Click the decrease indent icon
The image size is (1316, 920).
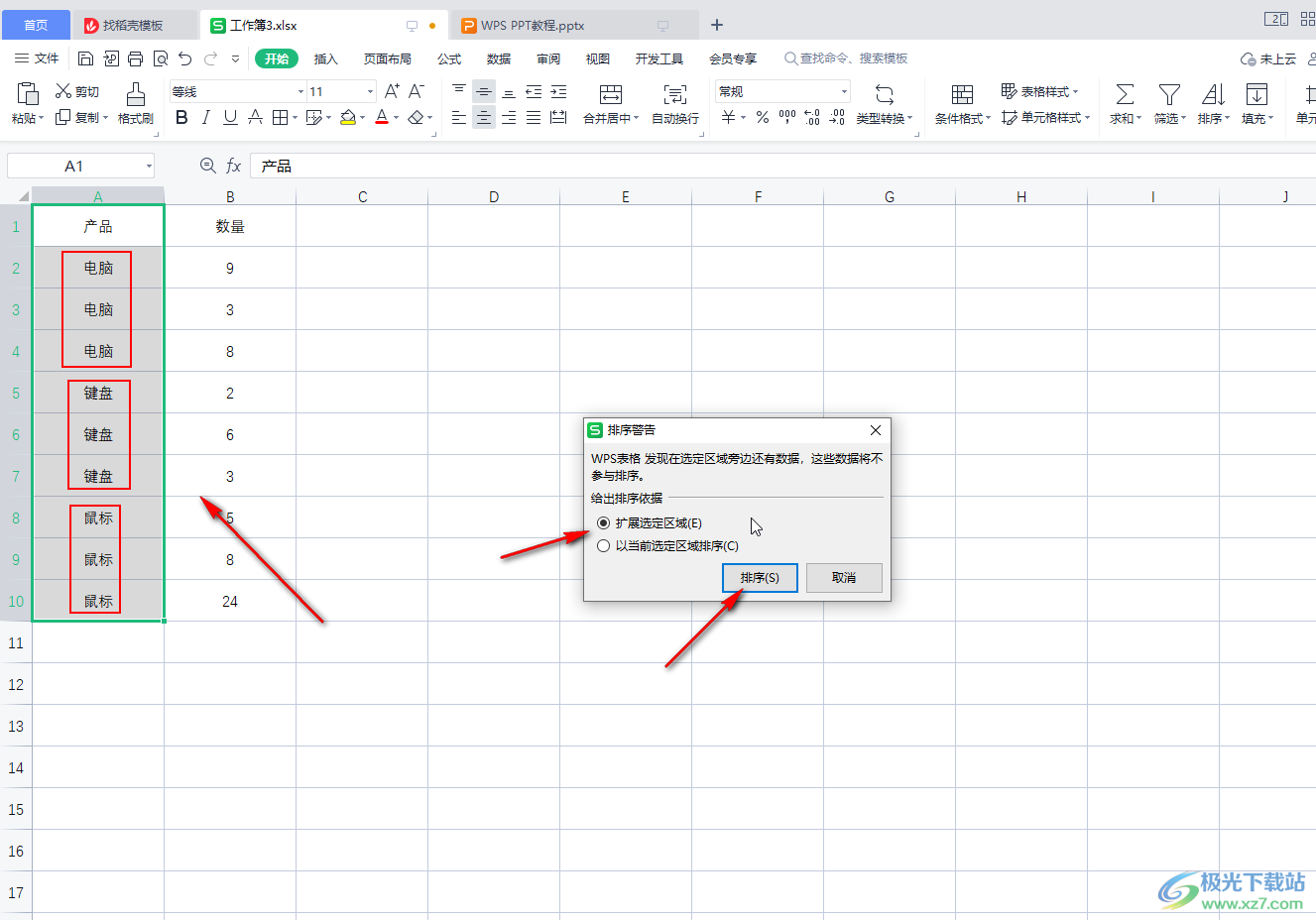click(x=534, y=91)
